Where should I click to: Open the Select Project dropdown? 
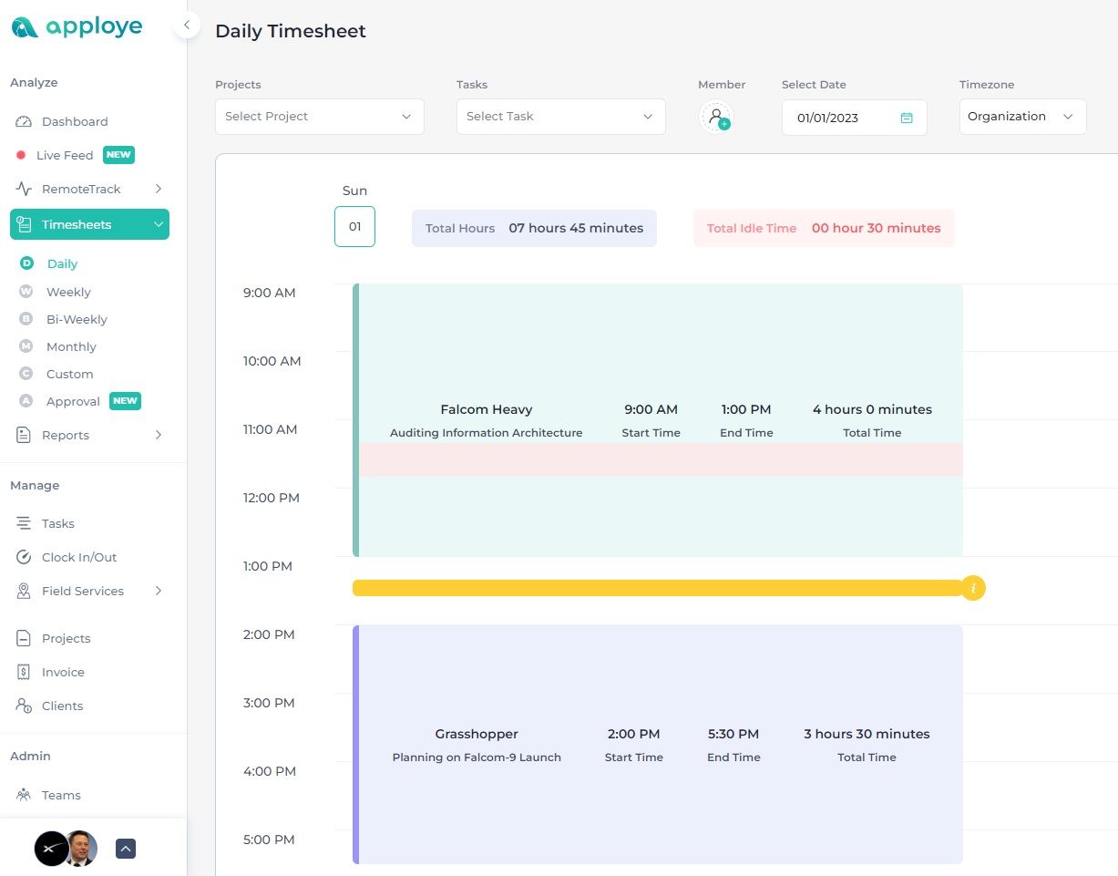tap(320, 117)
